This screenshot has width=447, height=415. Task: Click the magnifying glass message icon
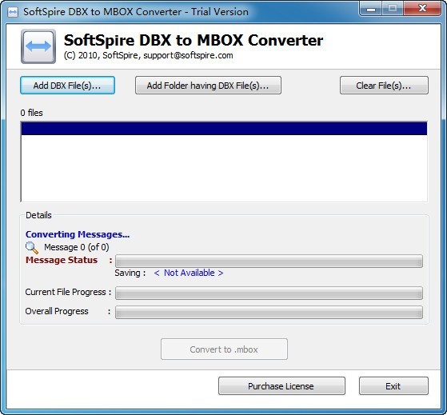pos(32,248)
